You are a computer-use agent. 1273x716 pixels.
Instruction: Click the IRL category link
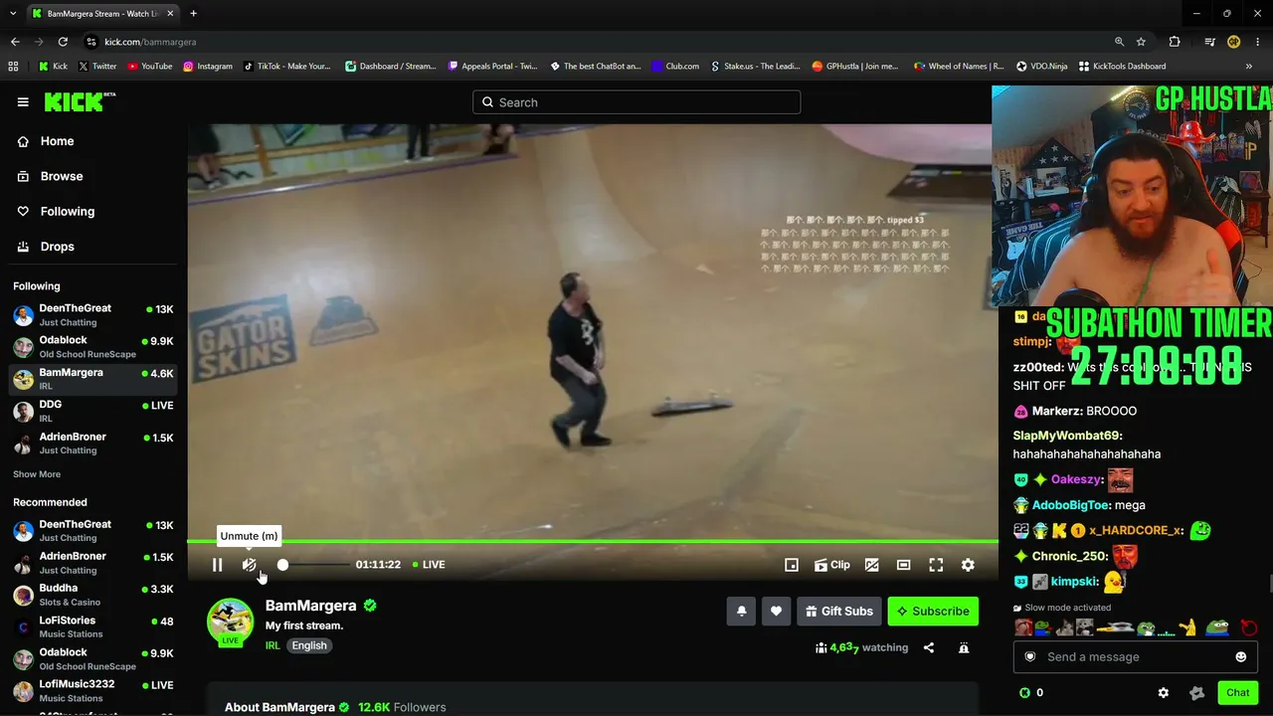click(273, 645)
